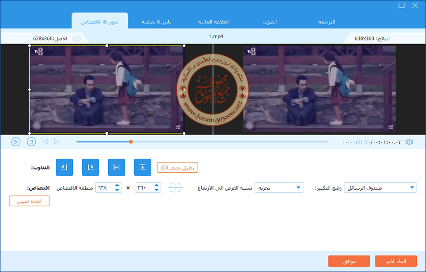Rotate video right 90 degrees
This screenshot has width=426, height=272.
[91, 167]
